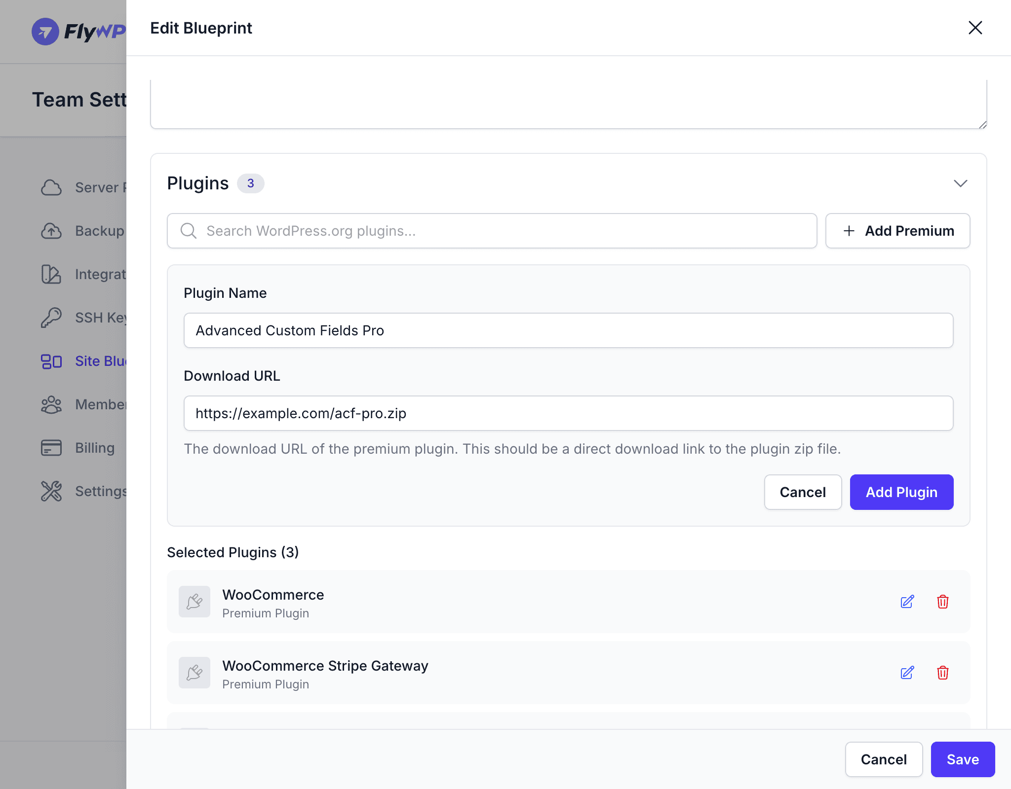Click the Backup cloud-upload icon
This screenshot has height=789, width=1011.
coord(51,231)
